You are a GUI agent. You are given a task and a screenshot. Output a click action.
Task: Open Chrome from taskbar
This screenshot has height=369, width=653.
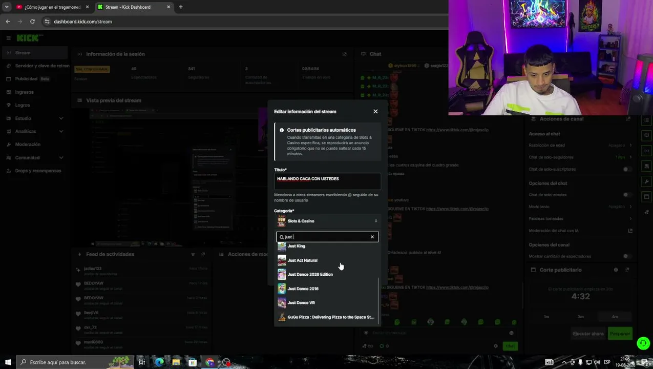point(209,362)
